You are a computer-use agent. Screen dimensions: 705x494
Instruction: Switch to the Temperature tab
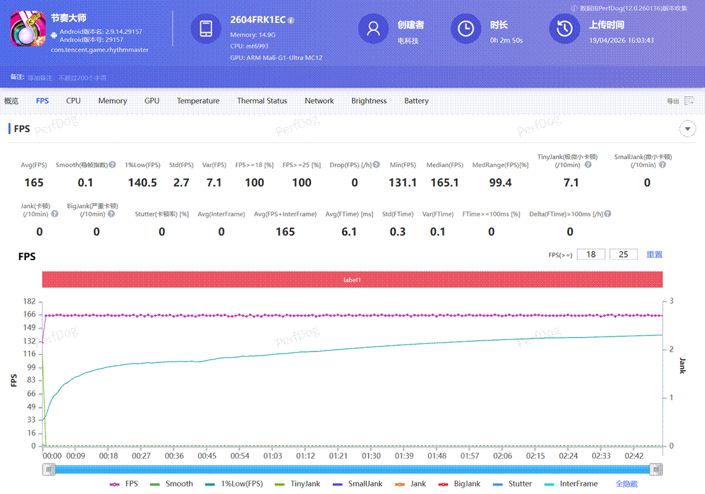198,101
